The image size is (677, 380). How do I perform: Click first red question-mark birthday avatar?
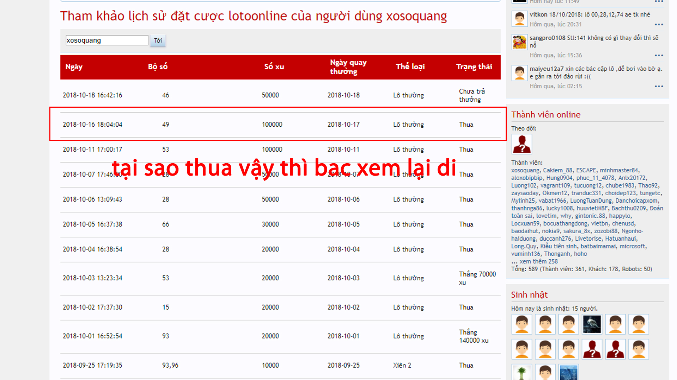[592, 349]
